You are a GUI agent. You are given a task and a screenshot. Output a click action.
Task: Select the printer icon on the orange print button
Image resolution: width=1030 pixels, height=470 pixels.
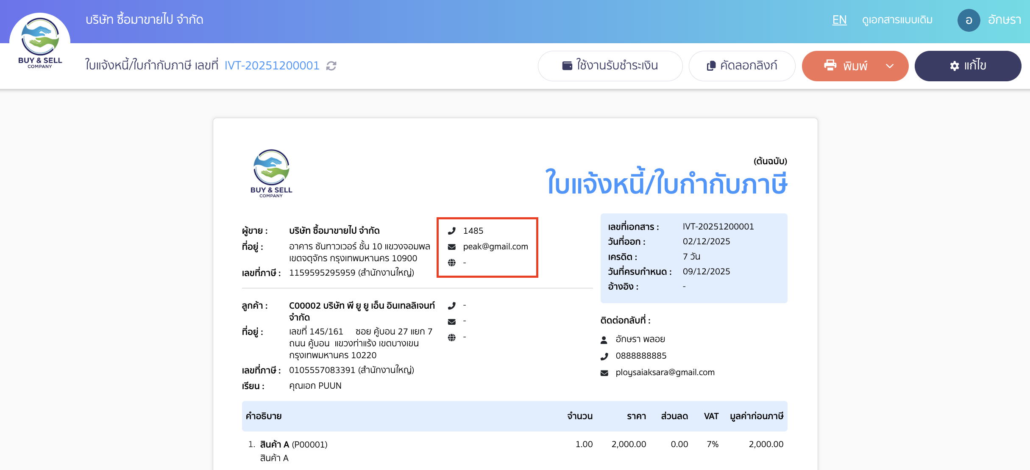[x=830, y=66]
